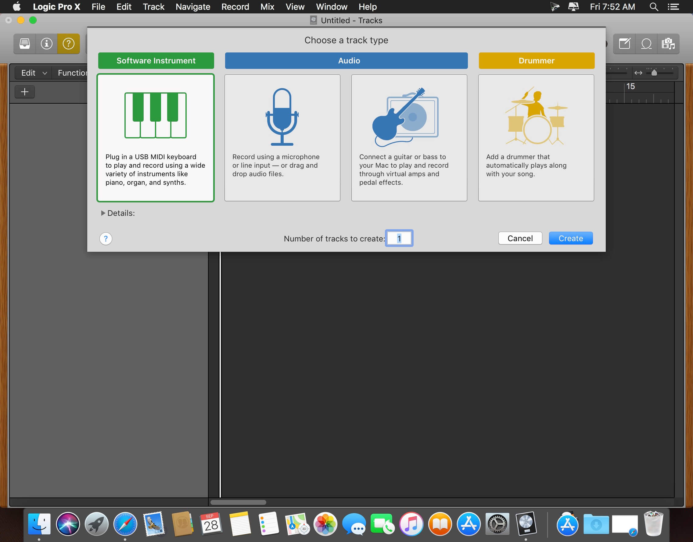Click the Cancel button
This screenshot has width=693, height=542.
tap(520, 238)
